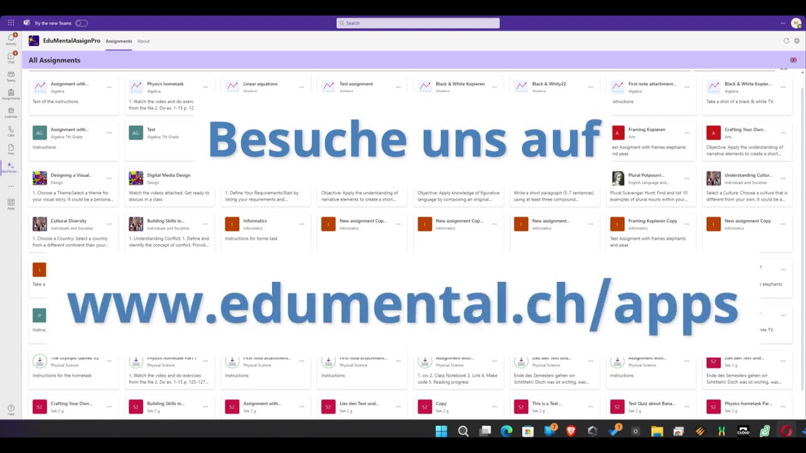The height and width of the screenshot is (453, 806).
Task: Open options menu for Framing Kopieren Arts card
Action: [x=687, y=133]
